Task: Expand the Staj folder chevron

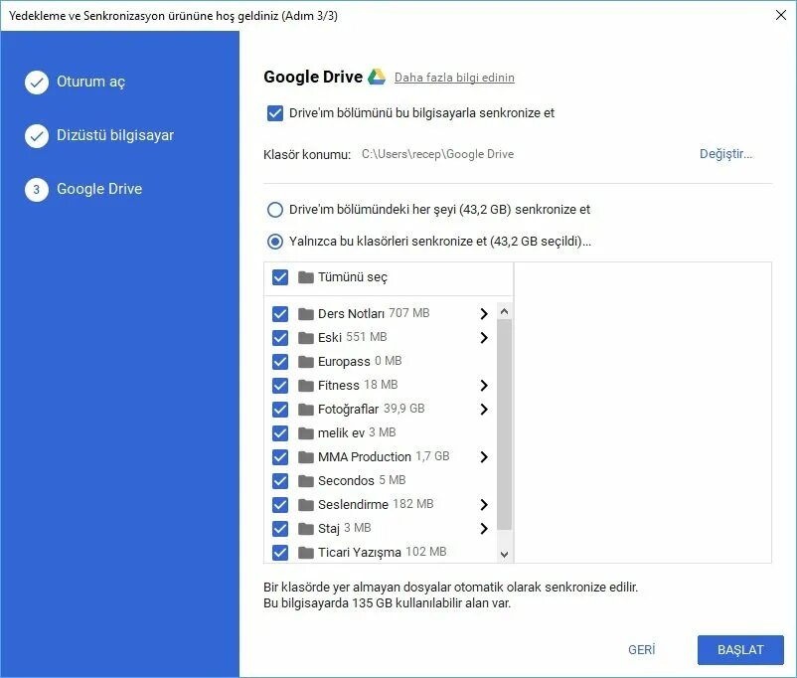Action: pyautogui.click(x=484, y=529)
